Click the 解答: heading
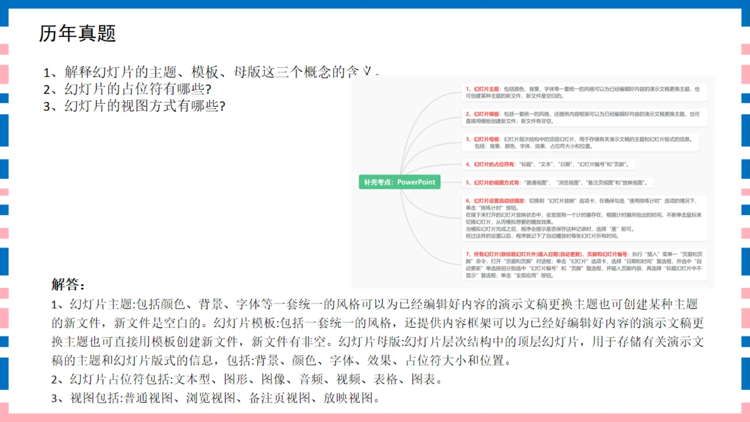Screen dimensions: 750x422 68,284
